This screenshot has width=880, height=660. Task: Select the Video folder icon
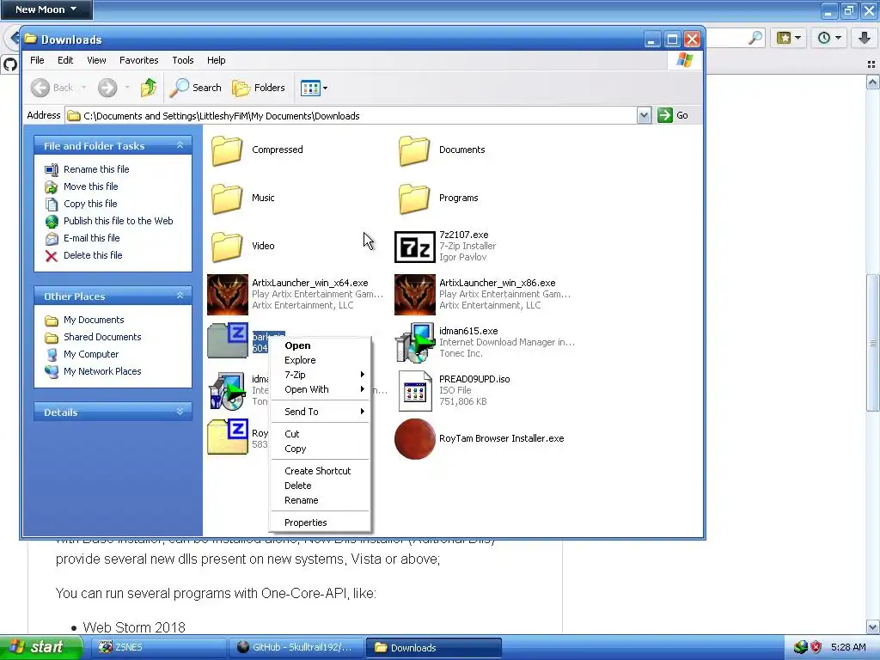click(227, 247)
